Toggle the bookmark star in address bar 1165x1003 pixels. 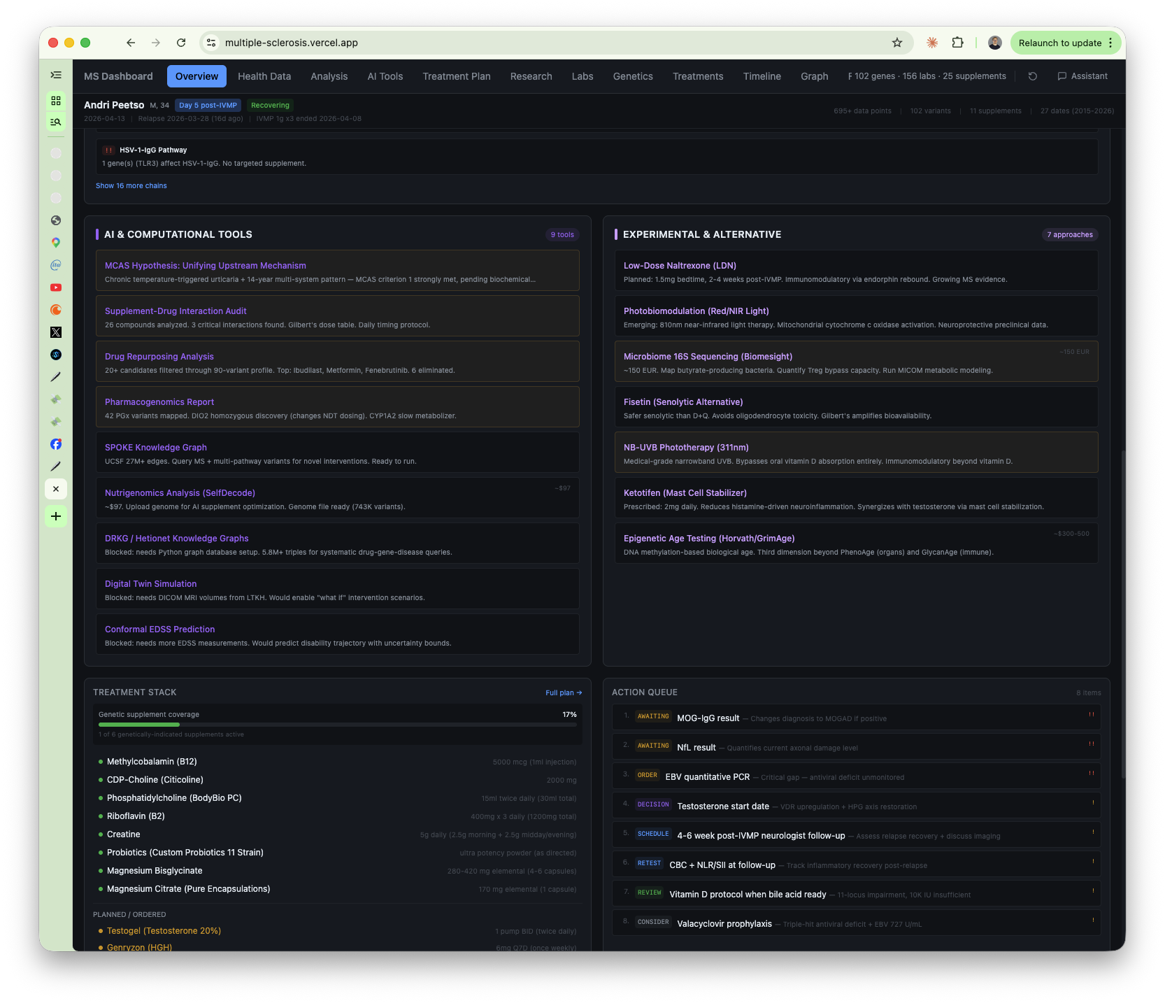pos(896,43)
